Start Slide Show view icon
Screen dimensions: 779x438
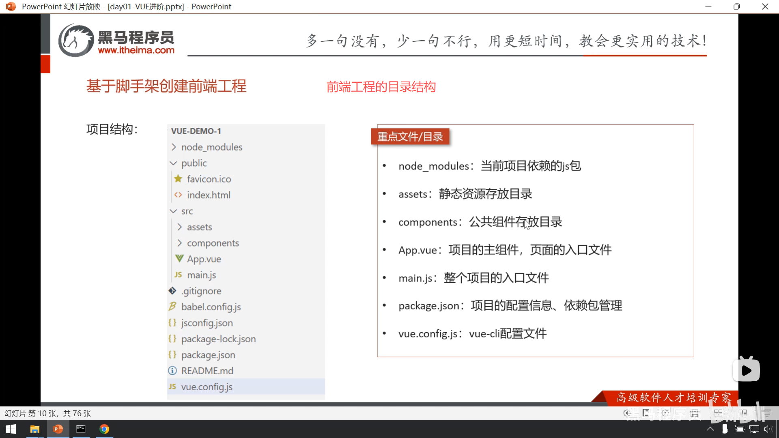(x=767, y=413)
